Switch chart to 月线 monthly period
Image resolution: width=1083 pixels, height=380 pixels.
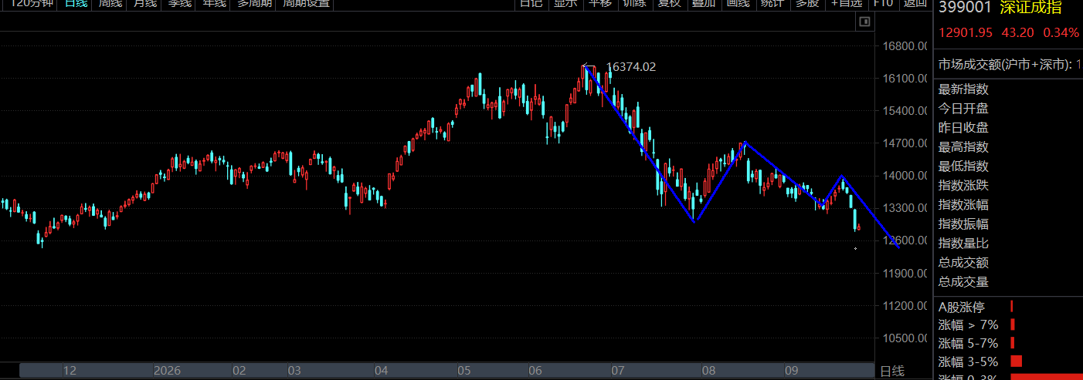coord(144,3)
